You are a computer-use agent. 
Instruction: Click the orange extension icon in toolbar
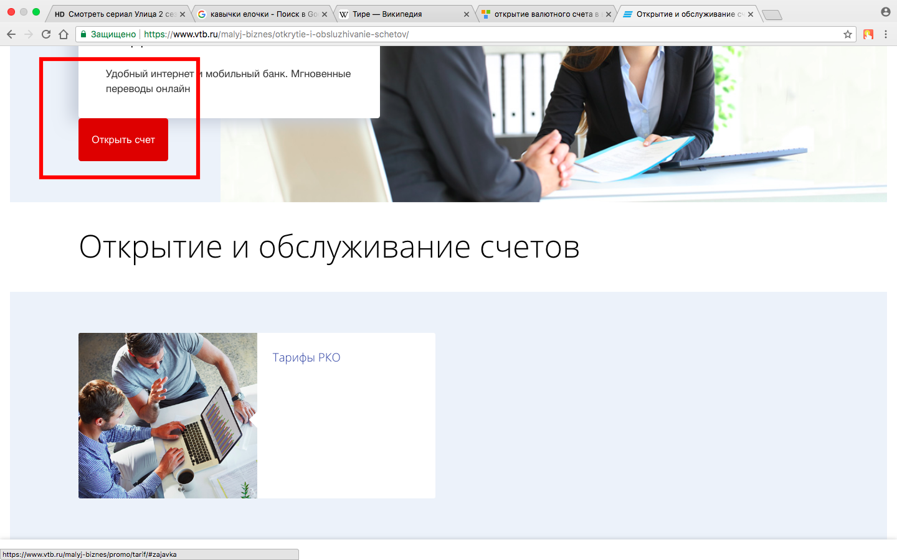point(868,34)
